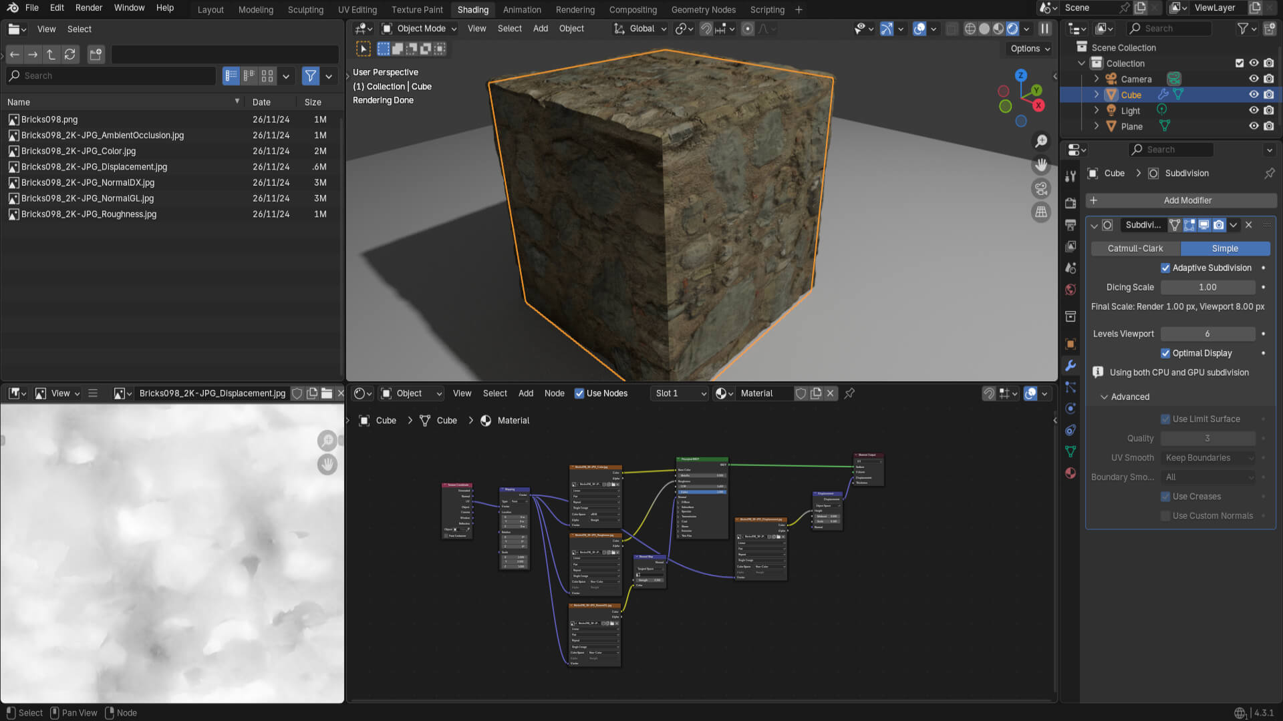The image size is (1283, 721).
Task: Open the Object Mode dropdown
Action: coord(420,29)
